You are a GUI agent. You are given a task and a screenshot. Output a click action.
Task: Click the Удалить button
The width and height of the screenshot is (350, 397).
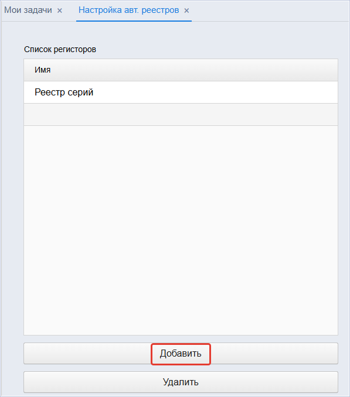[181, 382]
